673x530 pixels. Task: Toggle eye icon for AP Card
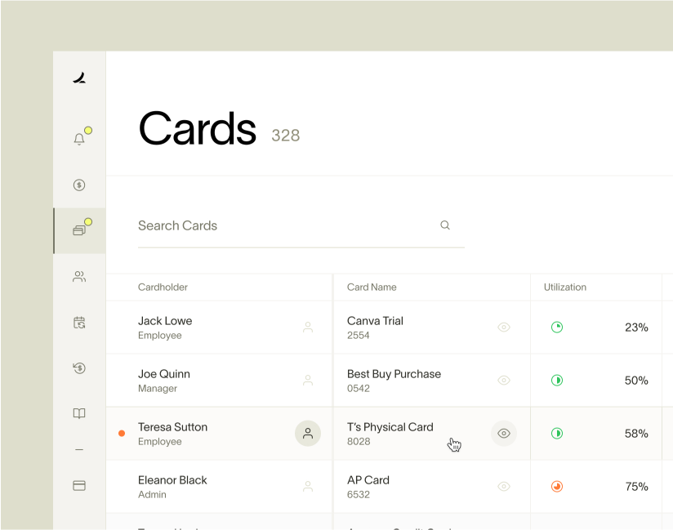[504, 486]
